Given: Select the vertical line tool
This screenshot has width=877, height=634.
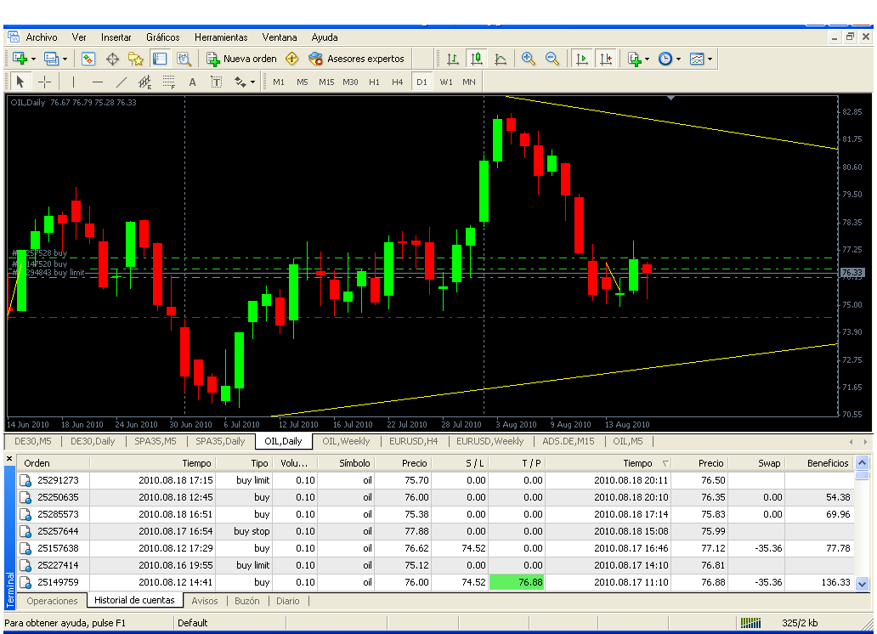Looking at the screenshot, I should click(x=73, y=82).
